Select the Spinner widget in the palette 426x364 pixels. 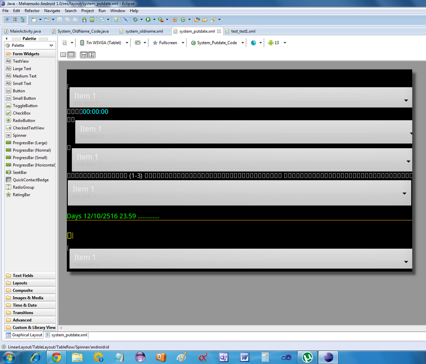tap(20, 135)
